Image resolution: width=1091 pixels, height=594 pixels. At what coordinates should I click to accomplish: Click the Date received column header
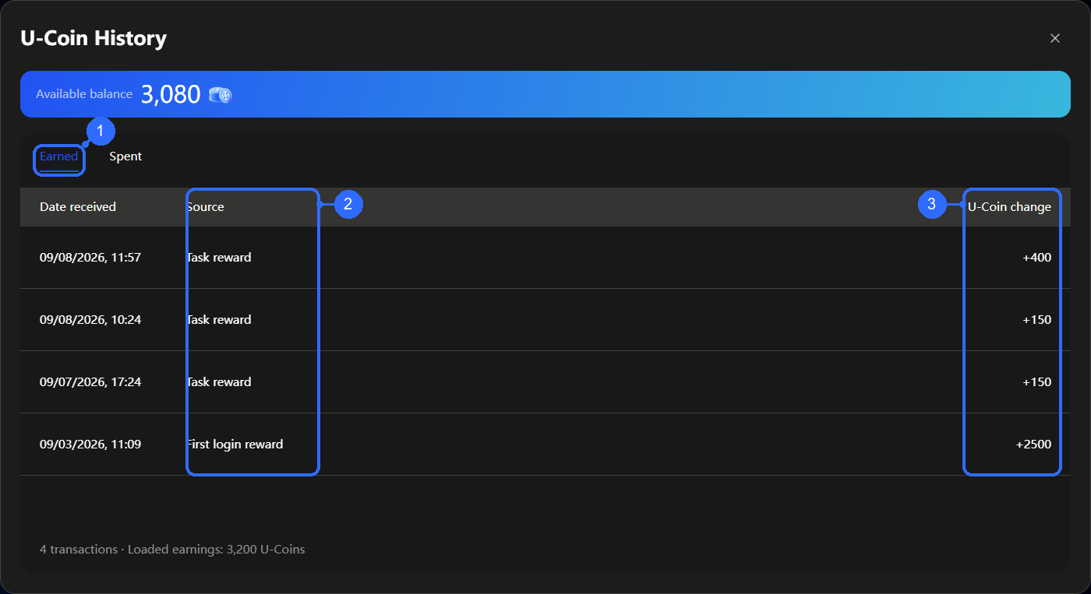click(x=78, y=207)
